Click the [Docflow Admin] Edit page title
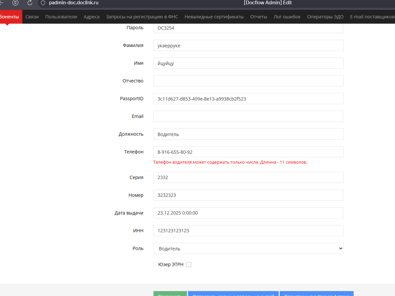Screen dimensions: 395x296 point(268,3)
